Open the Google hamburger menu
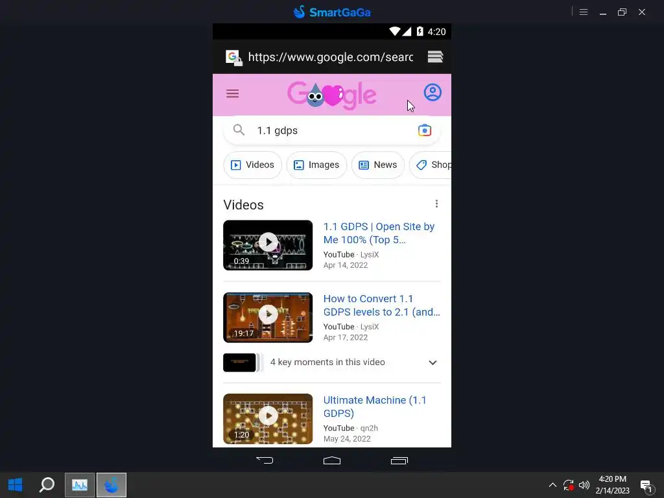The height and width of the screenshot is (498, 664). (x=233, y=93)
